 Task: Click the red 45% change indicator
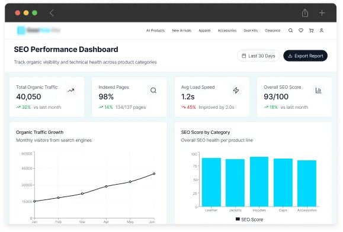(188, 107)
